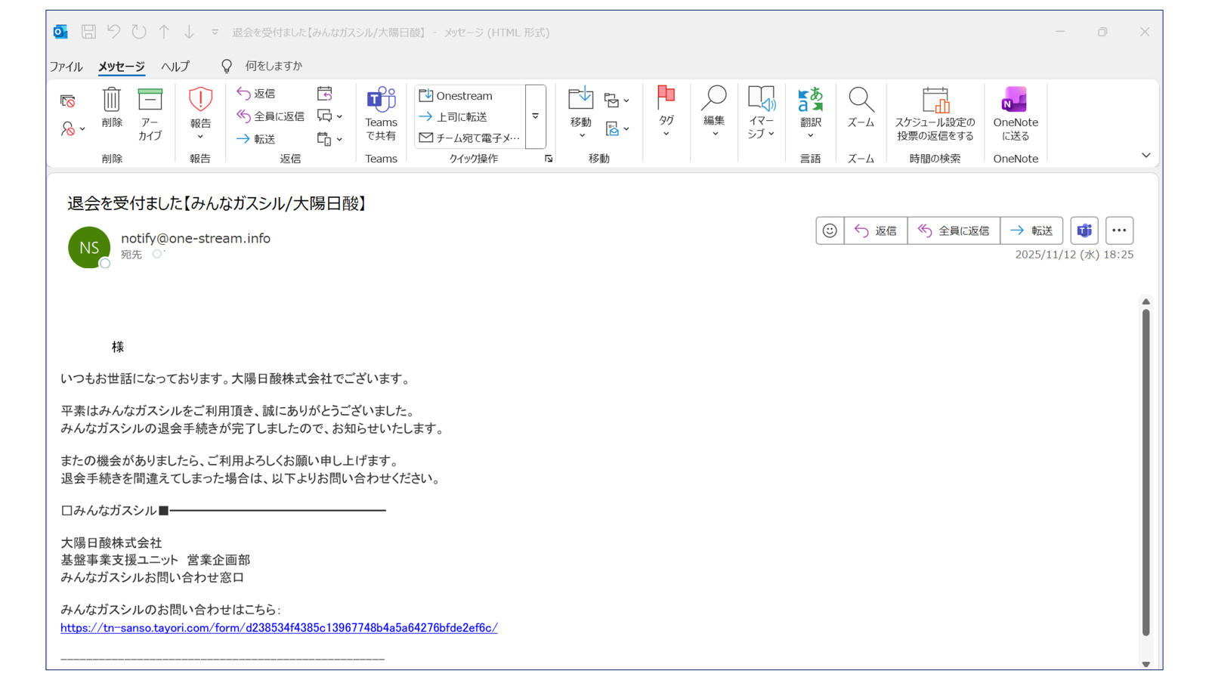Open the tn-sanso.tayori.com inquiry link
This screenshot has height=680, width=1209.
click(x=278, y=627)
